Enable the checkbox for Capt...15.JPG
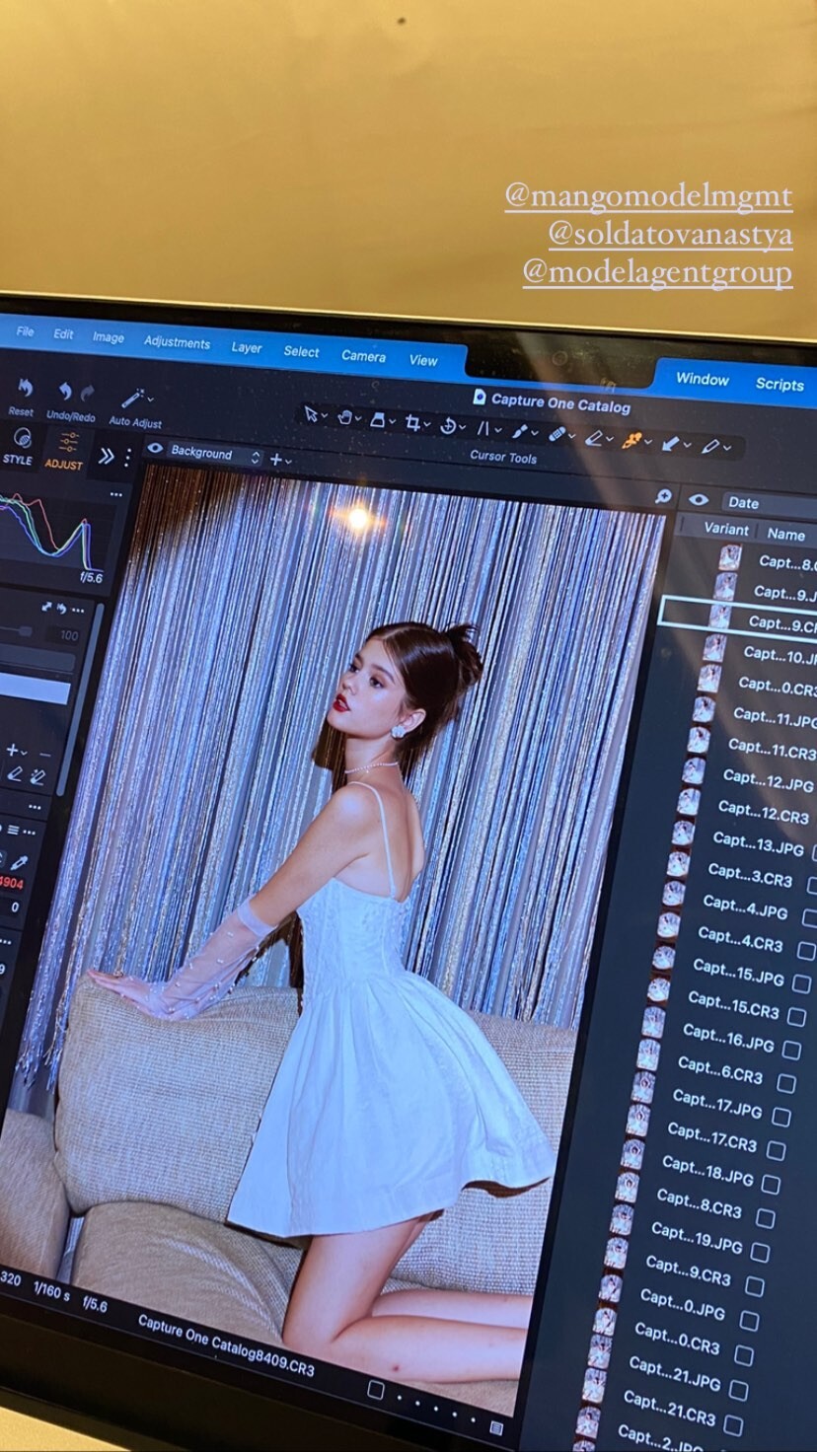Screen dimensions: 817x1452 (x=800, y=983)
